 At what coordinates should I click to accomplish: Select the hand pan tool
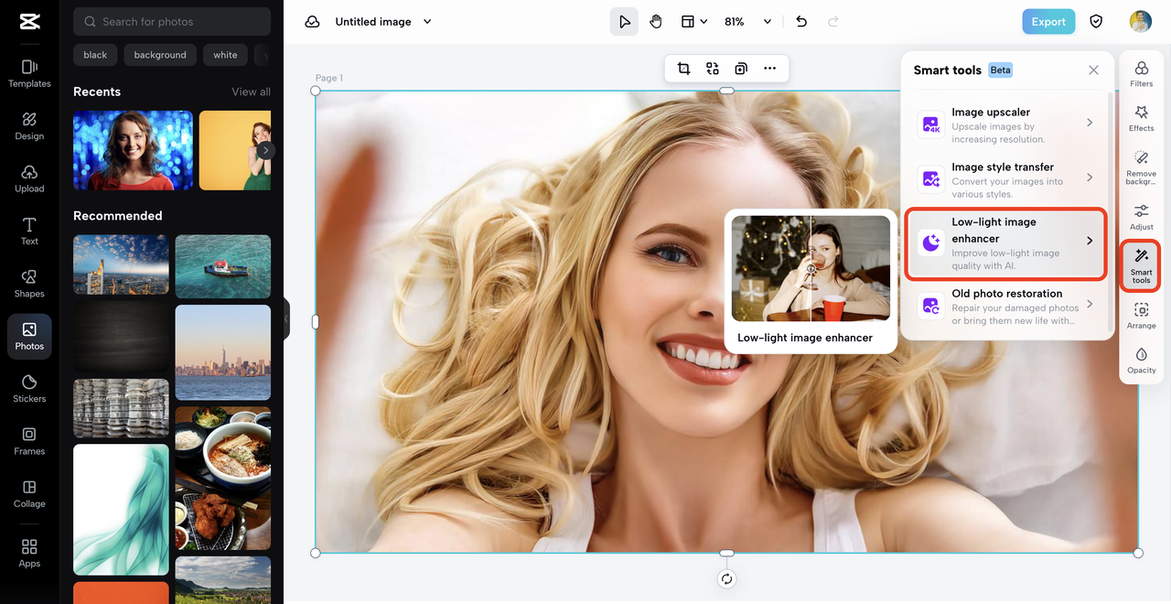pos(656,22)
